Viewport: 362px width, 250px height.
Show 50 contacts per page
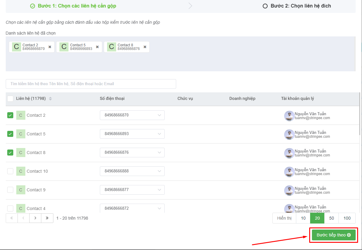coord(331,218)
